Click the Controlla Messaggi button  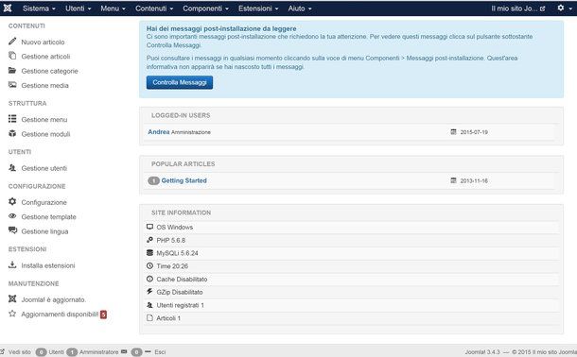click(x=180, y=82)
